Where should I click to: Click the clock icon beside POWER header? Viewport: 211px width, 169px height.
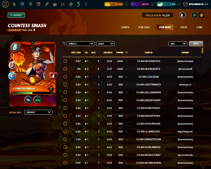tap(126, 53)
